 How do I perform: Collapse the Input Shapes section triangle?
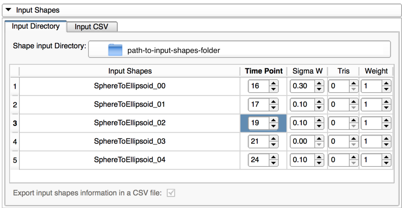(8, 10)
